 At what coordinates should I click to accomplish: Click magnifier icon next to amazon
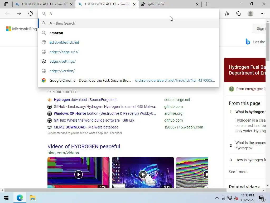tap(44, 33)
